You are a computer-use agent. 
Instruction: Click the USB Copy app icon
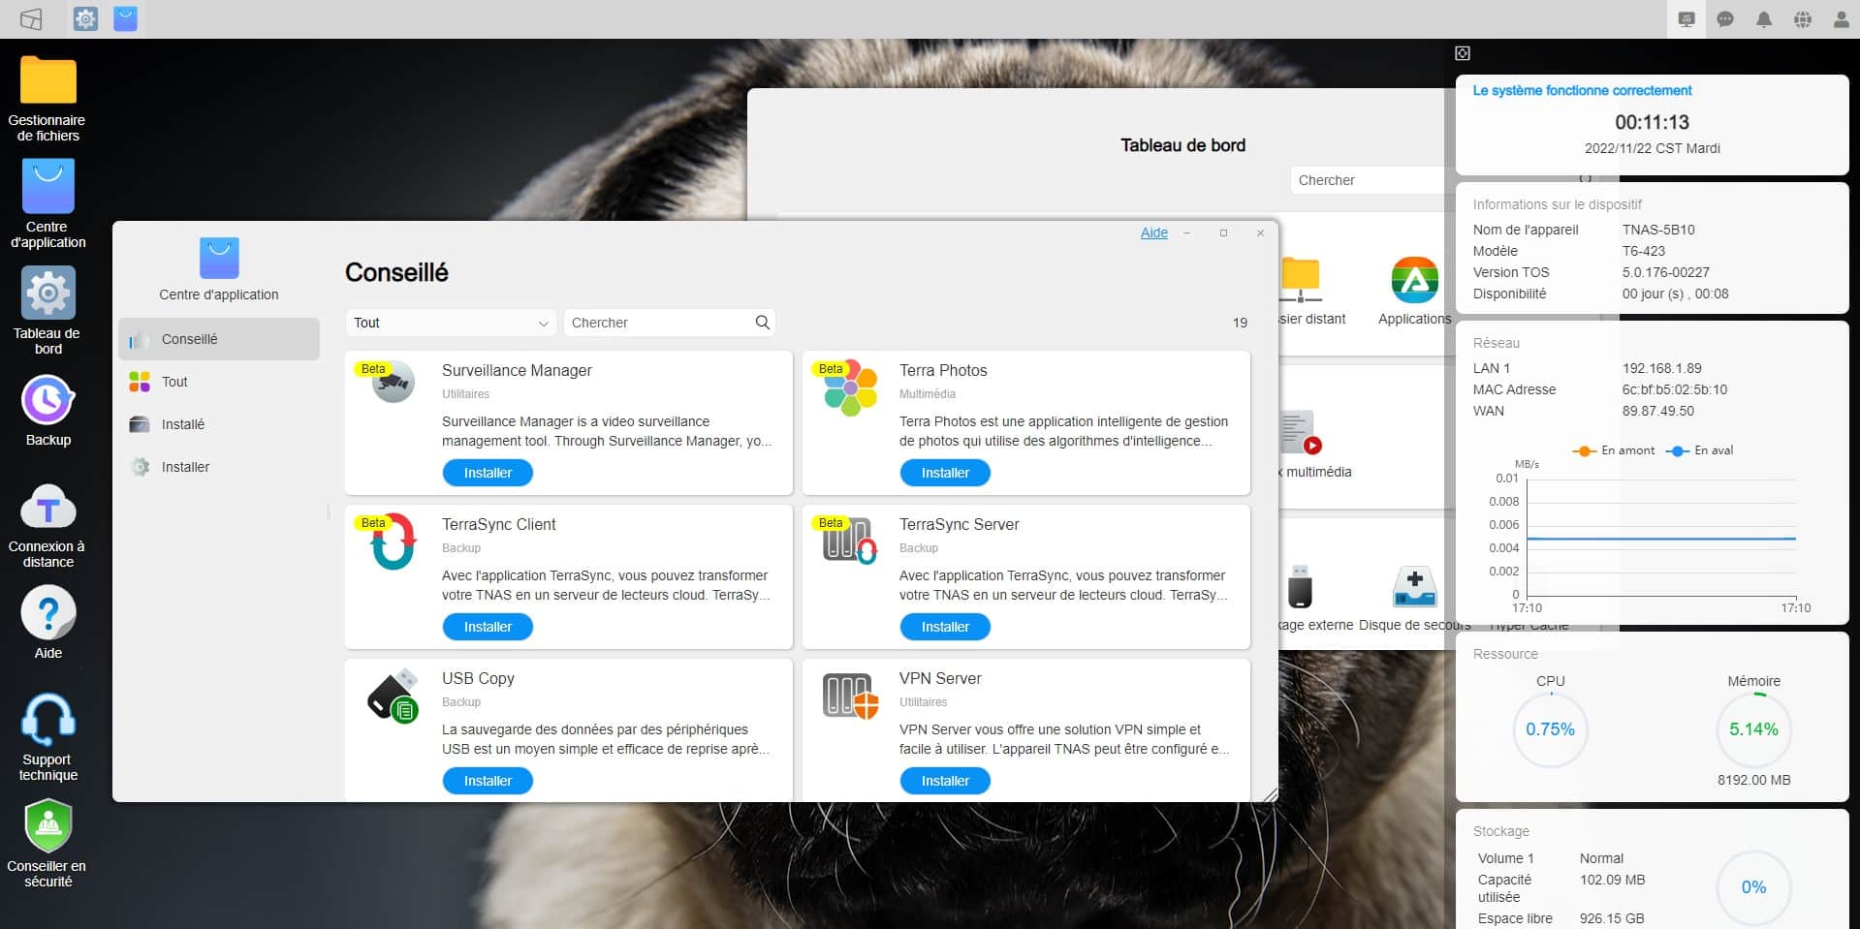point(393,696)
